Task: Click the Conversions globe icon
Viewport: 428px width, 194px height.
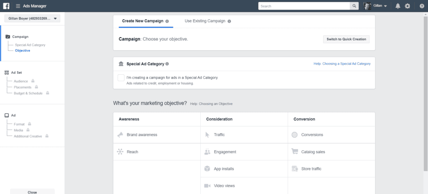Action: [x=295, y=135]
